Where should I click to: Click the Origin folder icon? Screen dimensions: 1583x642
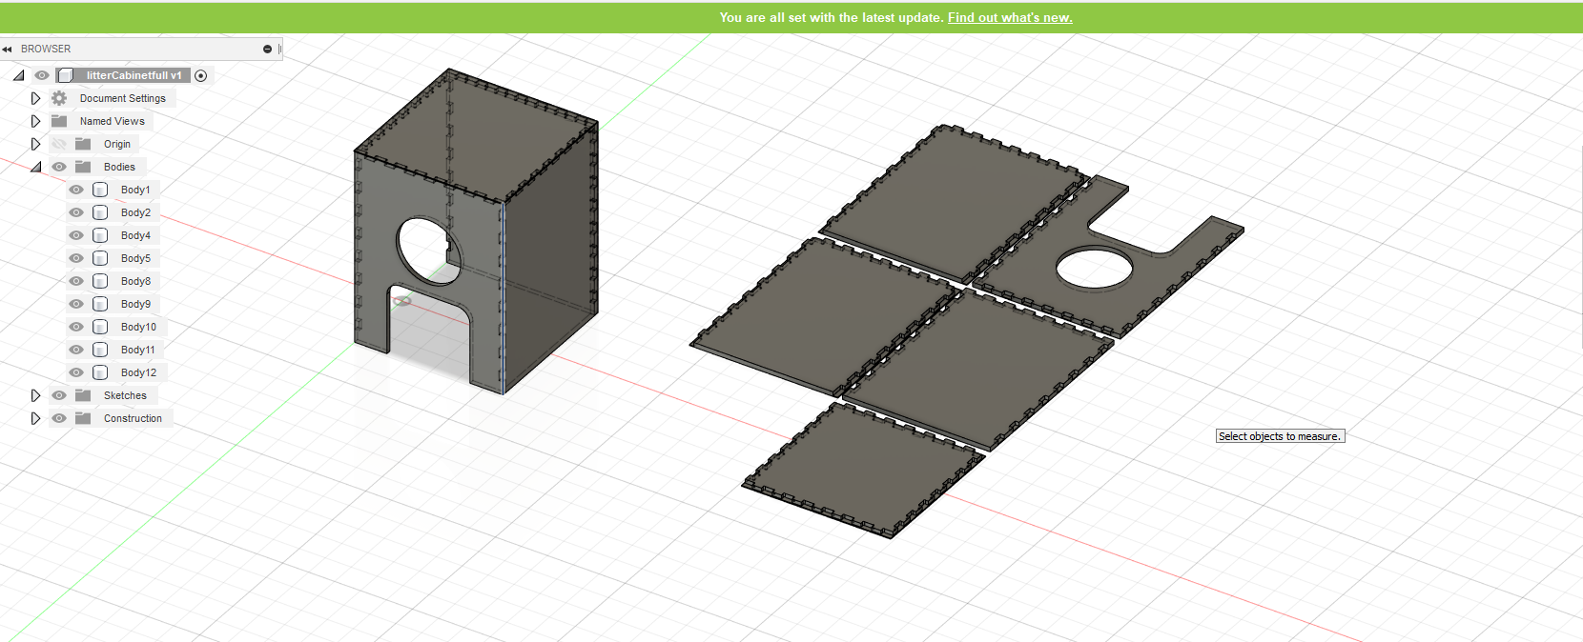pyautogui.click(x=83, y=144)
